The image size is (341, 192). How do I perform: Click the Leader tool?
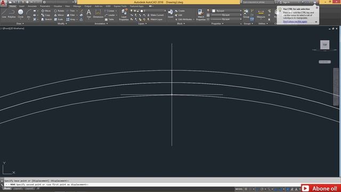pyautogui.click(x=110, y=15)
